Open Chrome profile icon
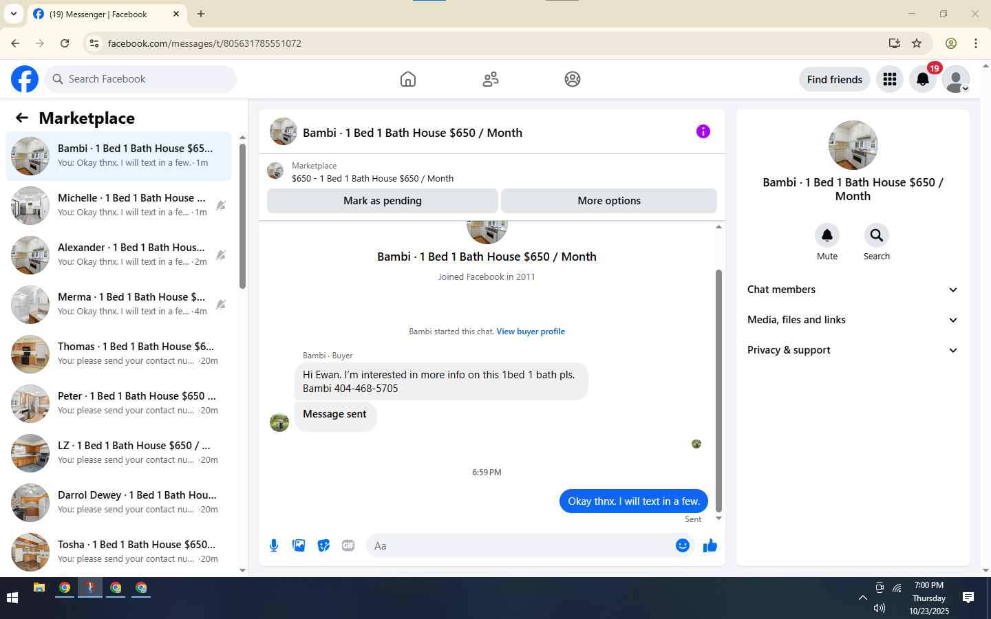 click(x=951, y=43)
